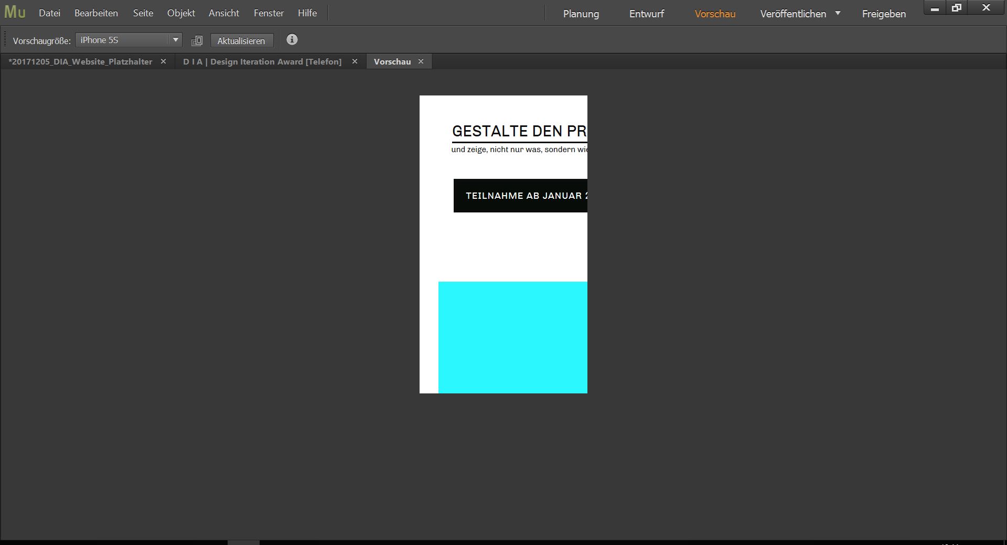Restore down the Adobe Muse window
Screen dimensions: 1007x545
(957, 7)
